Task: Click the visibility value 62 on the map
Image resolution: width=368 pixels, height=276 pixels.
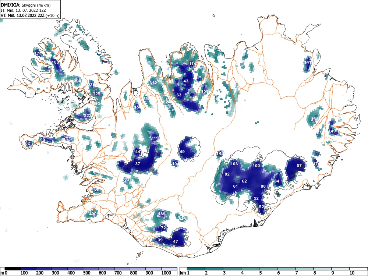Action: point(244,181)
